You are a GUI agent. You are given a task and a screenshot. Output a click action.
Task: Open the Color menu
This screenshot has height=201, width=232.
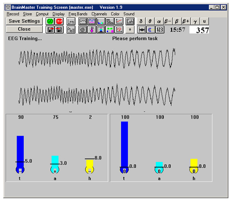(x=115, y=14)
